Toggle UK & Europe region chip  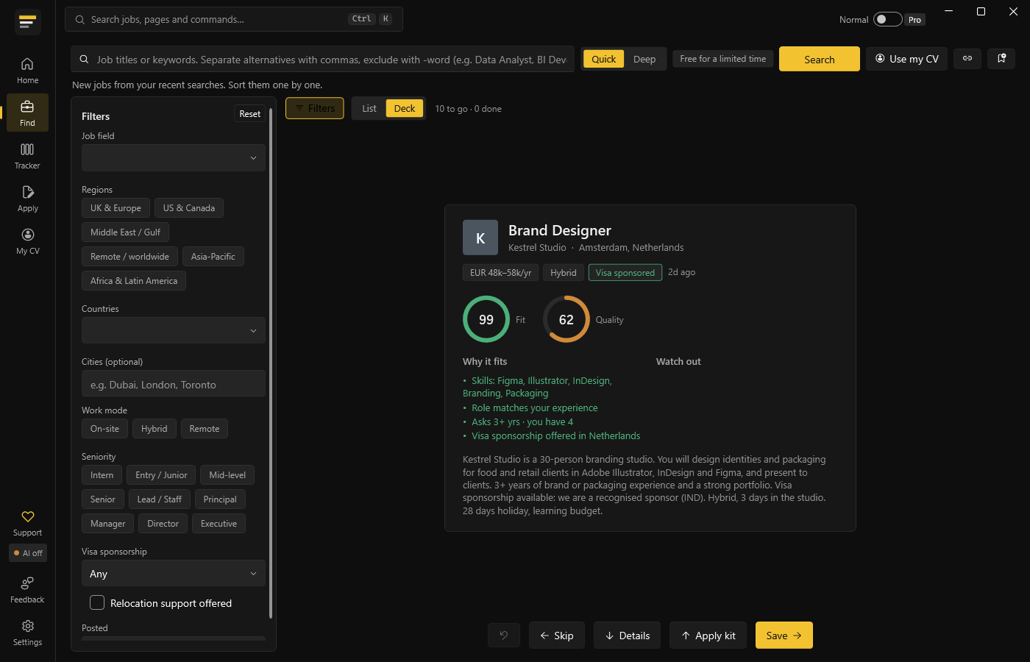click(116, 208)
